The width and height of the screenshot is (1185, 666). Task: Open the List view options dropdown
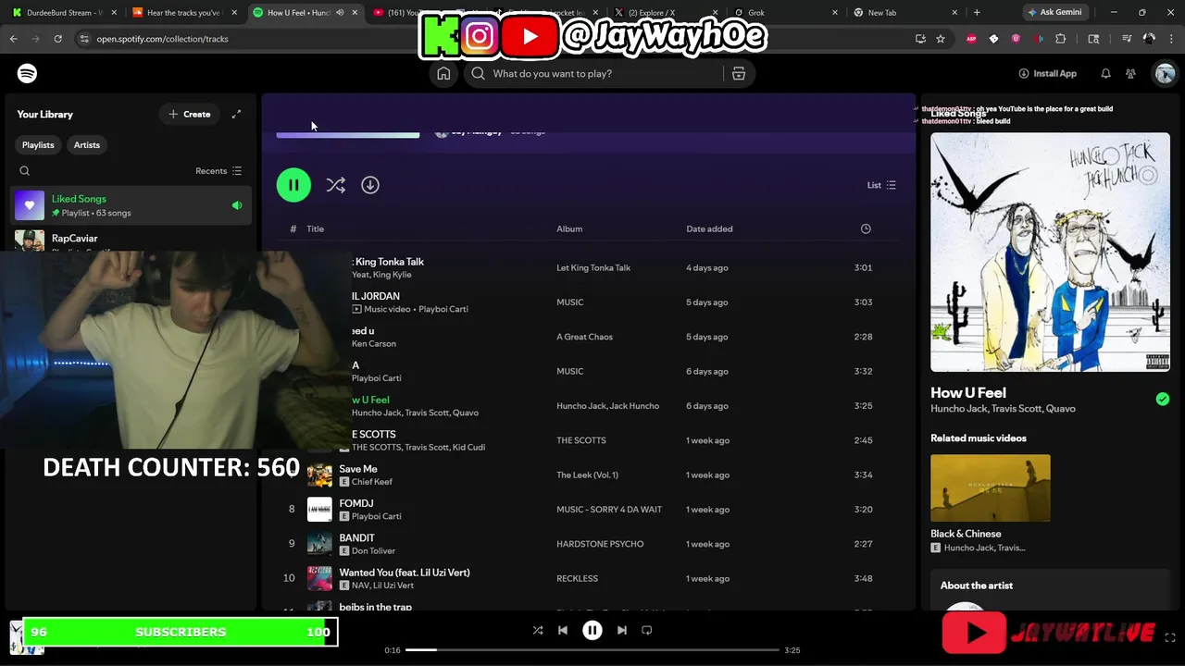point(881,185)
